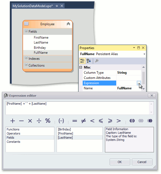Confirm expression with OK button
The width and height of the screenshot is (161, 174).
(x=120, y=162)
